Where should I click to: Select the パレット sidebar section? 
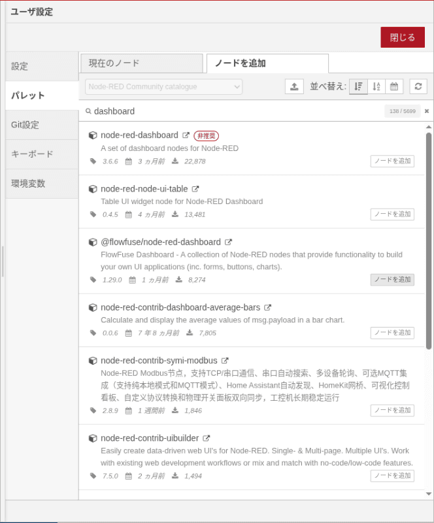click(x=42, y=95)
